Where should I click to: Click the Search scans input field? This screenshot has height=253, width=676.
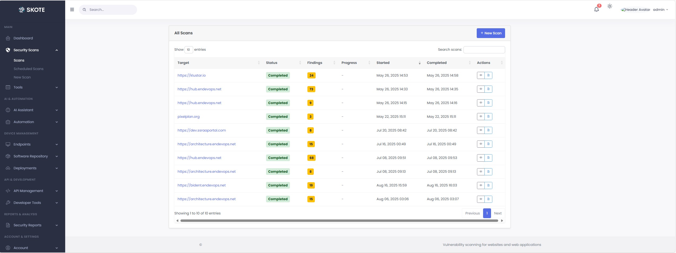(484, 50)
